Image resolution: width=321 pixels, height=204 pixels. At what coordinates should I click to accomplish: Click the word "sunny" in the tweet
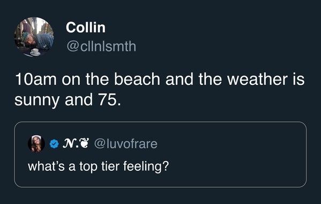37,101
